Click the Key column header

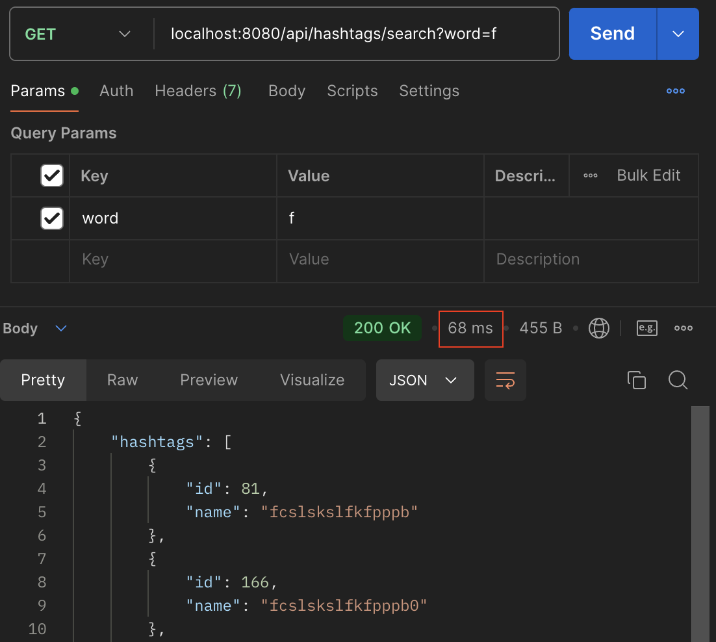[x=94, y=176]
